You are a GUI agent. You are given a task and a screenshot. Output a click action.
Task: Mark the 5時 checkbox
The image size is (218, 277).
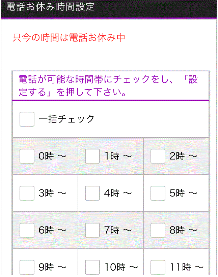pos(158,193)
